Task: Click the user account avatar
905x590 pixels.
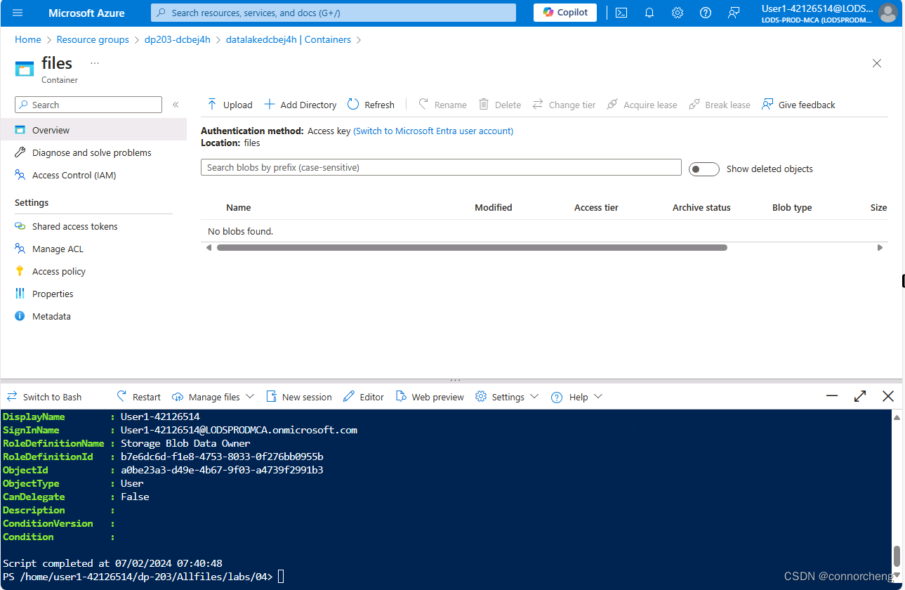Action: pyautogui.click(x=887, y=13)
